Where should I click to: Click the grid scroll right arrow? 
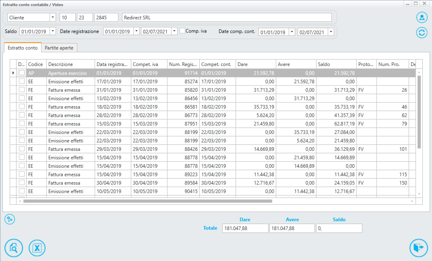(412, 201)
